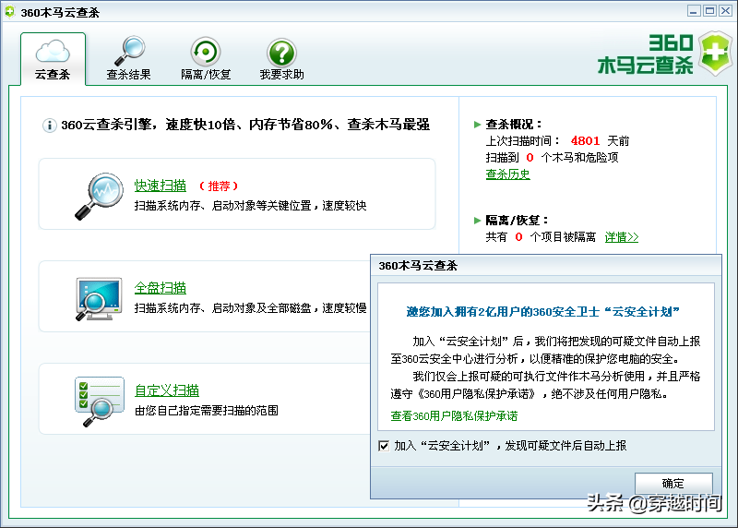
Task: Uncheck the 加入云安全计划 checkbox
Action: point(384,446)
